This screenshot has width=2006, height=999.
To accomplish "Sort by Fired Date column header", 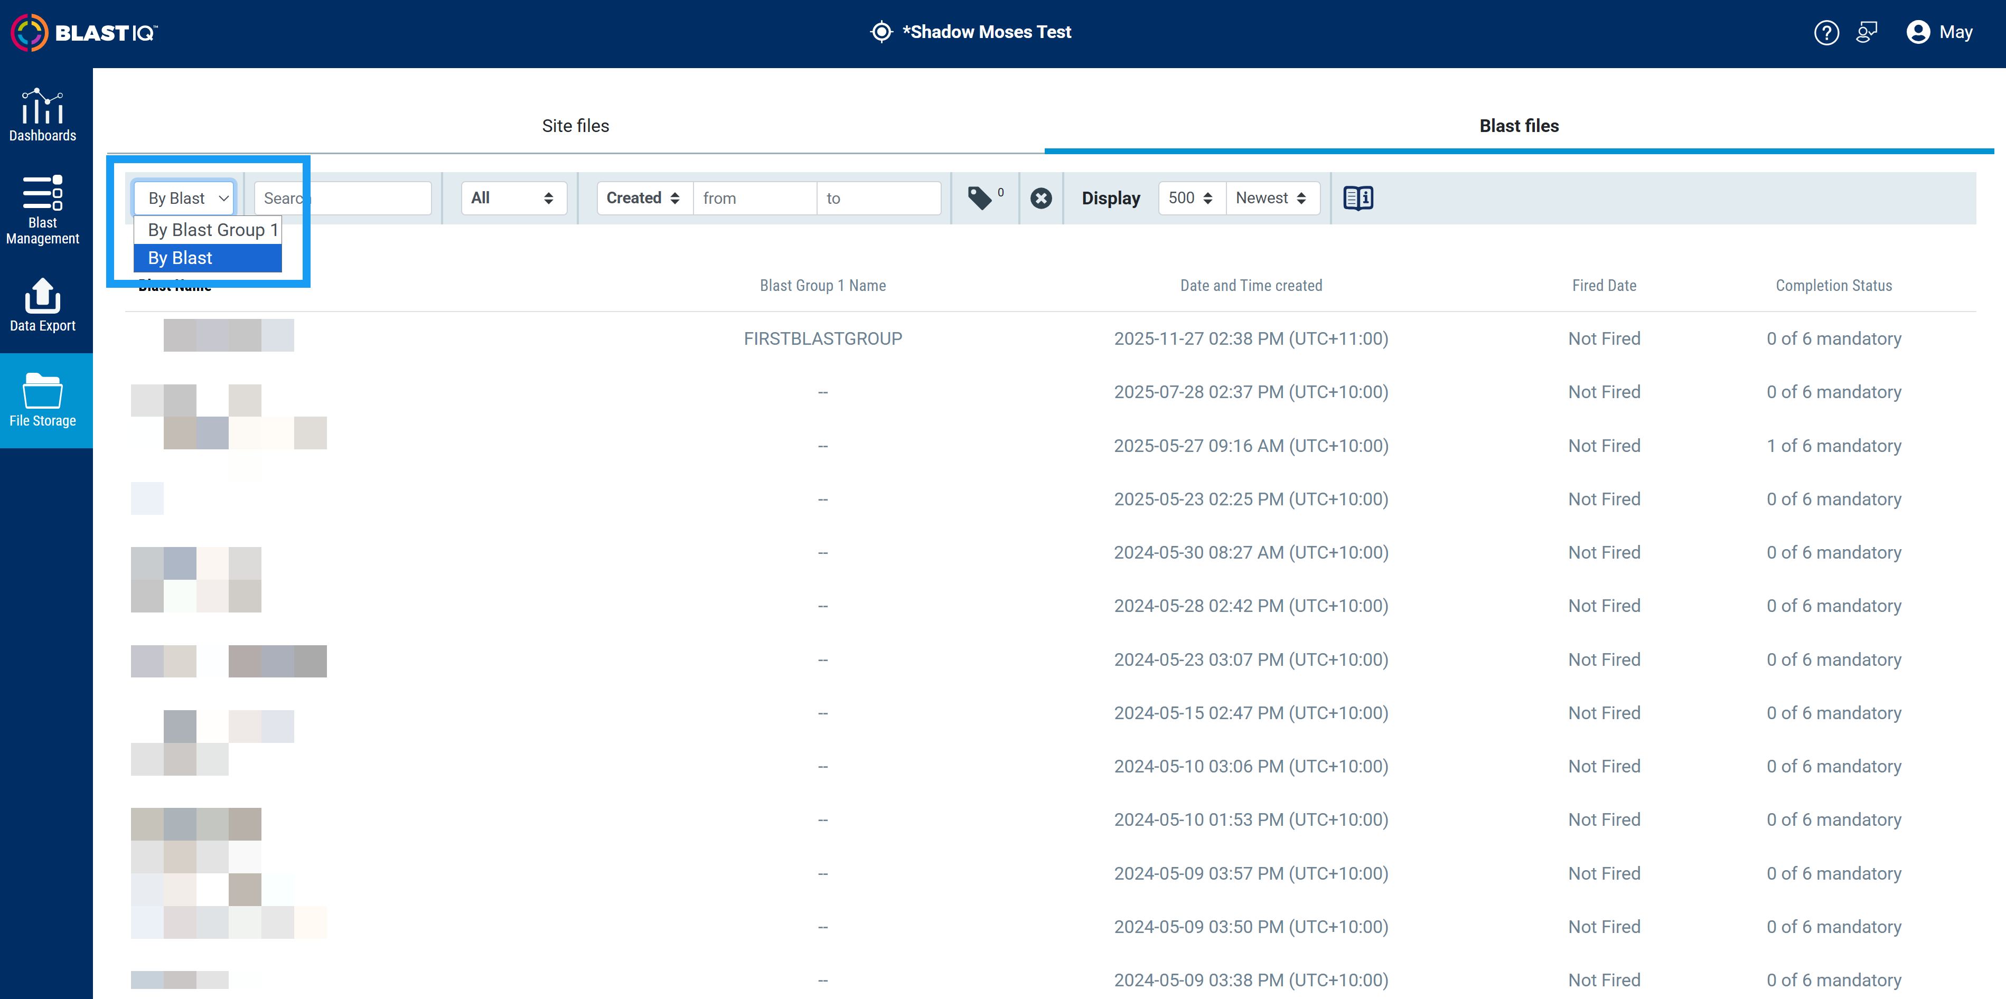I will tap(1604, 286).
